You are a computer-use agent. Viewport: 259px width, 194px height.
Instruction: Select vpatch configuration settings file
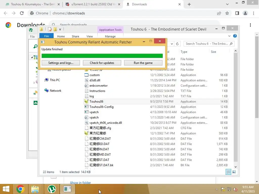click(x=94, y=117)
